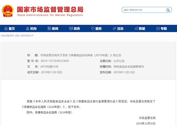Open the 新闻 menu item
Screen dimensions: 177x126
pos(55,29)
